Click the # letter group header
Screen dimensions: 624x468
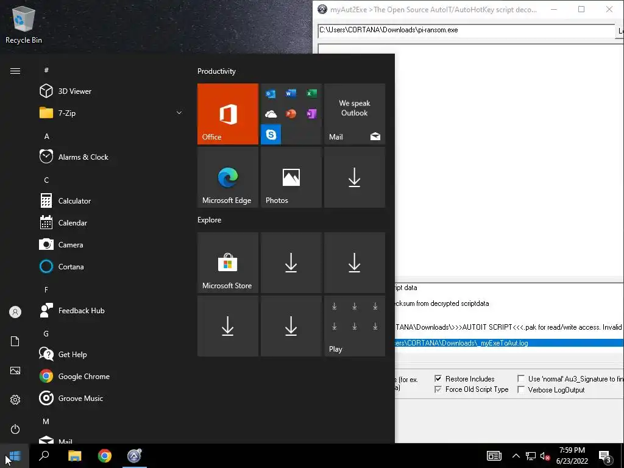coord(46,70)
